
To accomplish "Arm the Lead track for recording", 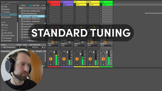I will [103, 64].
